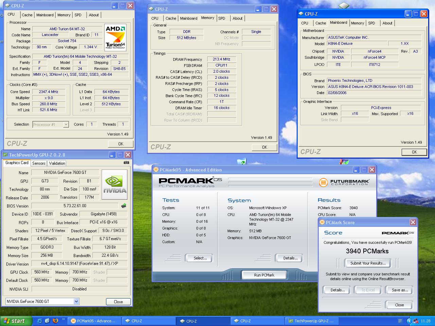The height and width of the screenshot is (326, 435).
Task: Click the GPU-Z BIOS Version 5.73.22.61.00 field
Action: (x=75, y=206)
